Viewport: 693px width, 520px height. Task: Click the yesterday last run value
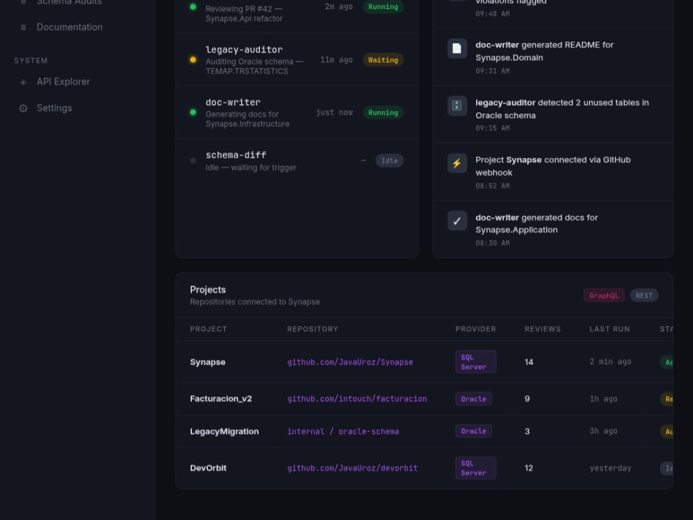coord(611,468)
